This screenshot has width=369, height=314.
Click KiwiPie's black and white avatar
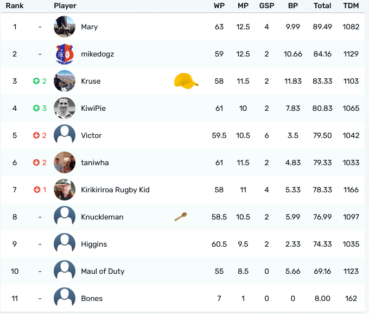click(x=65, y=108)
